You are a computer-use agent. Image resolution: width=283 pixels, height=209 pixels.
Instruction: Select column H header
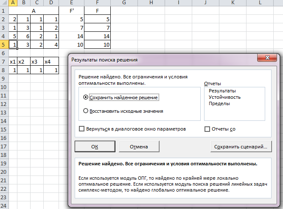click(151, 3)
